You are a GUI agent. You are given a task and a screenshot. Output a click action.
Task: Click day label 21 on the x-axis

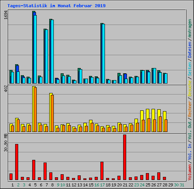pos(125,185)
